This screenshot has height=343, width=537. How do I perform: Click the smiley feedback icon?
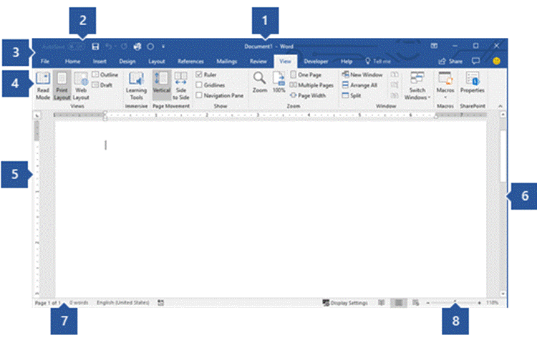497,61
